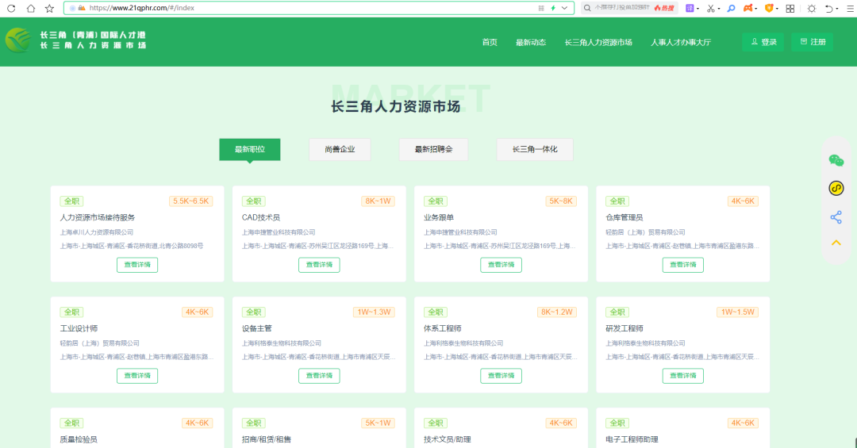The image size is (857, 448).
Task: Open the four-squares apps grid icon
Action: coord(790,8)
